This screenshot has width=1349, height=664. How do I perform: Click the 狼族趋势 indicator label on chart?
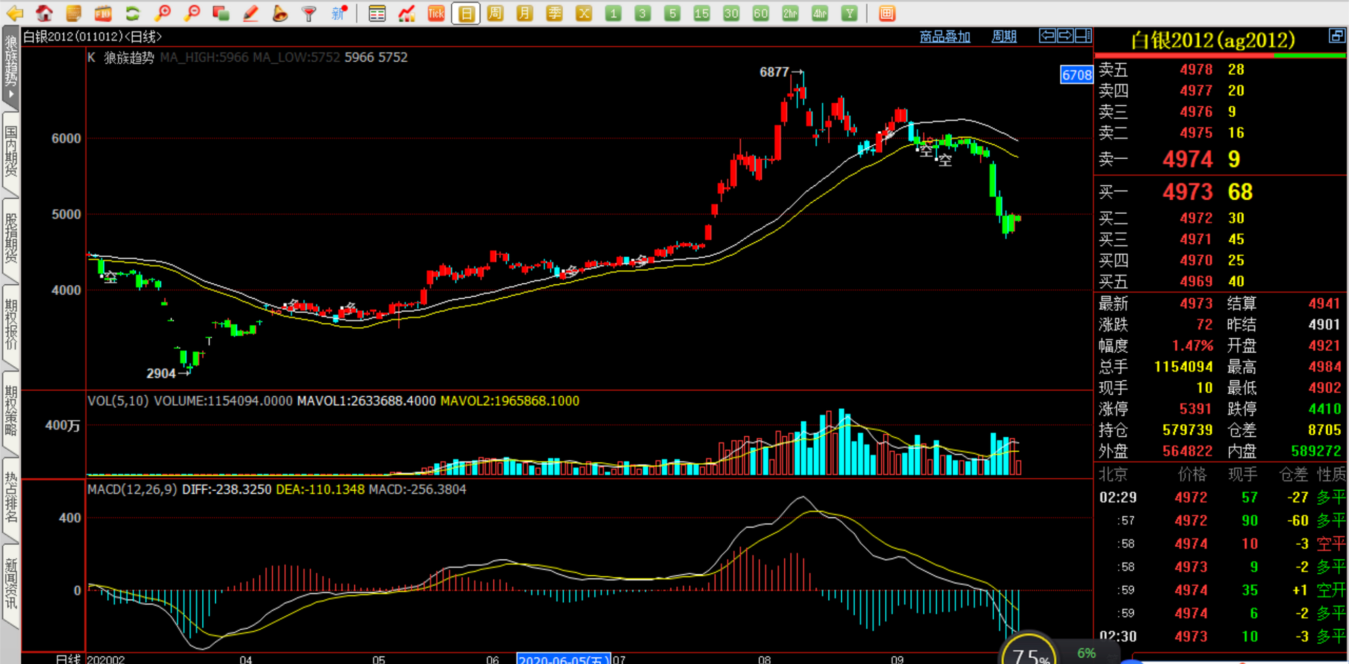[x=129, y=57]
